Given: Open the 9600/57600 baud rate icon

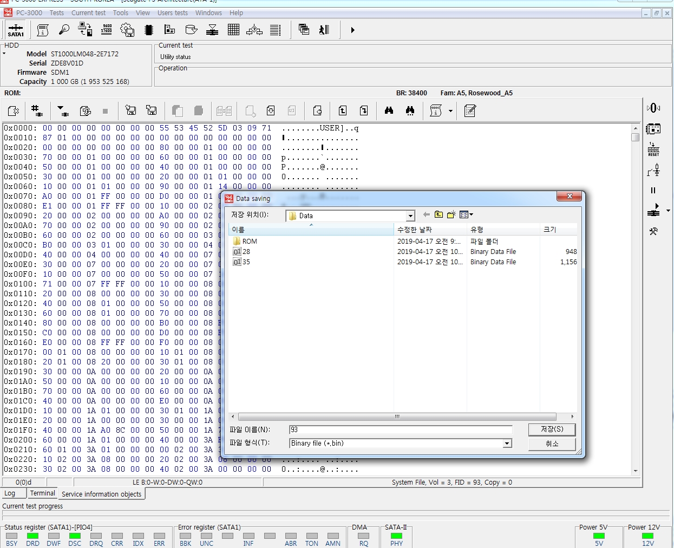Looking at the screenshot, I should point(107,30).
